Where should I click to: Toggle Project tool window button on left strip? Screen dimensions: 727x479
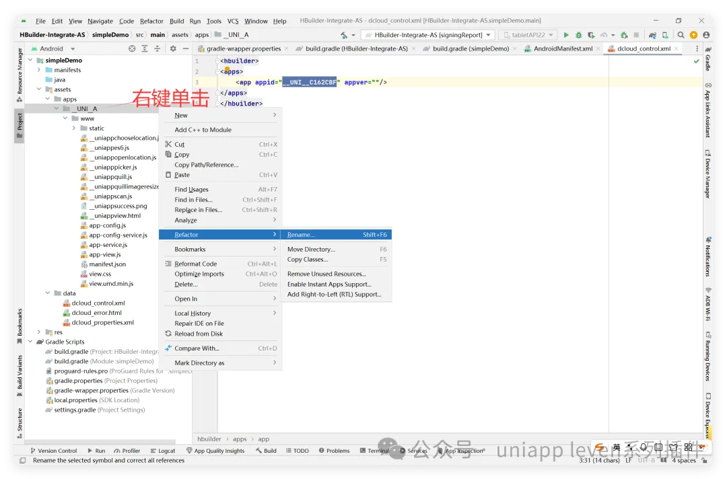coord(20,125)
